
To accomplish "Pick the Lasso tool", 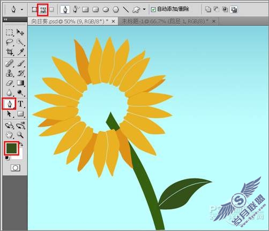I will click(9, 42).
